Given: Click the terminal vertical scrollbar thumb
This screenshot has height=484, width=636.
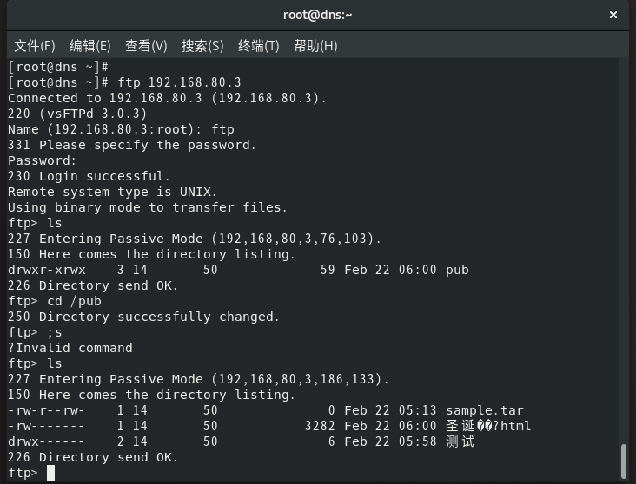Looking at the screenshot, I should click(624, 461).
